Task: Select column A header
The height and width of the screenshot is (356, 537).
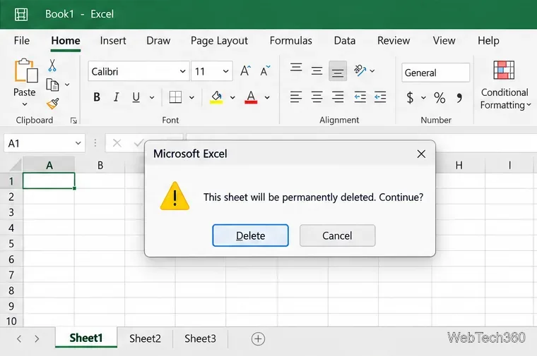Action: click(49, 165)
